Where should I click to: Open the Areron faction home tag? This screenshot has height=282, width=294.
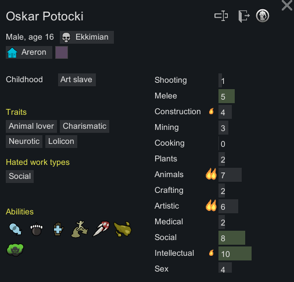click(x=29, y=52)
